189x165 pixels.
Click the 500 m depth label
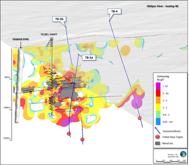pos(7,77)
